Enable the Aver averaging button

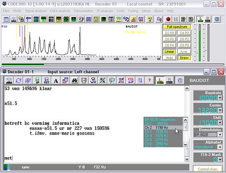coord(184,52)
